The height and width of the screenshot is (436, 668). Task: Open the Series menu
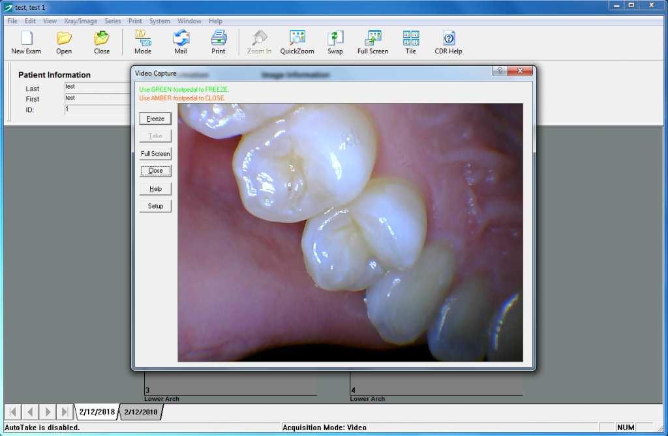click(112, 20)
